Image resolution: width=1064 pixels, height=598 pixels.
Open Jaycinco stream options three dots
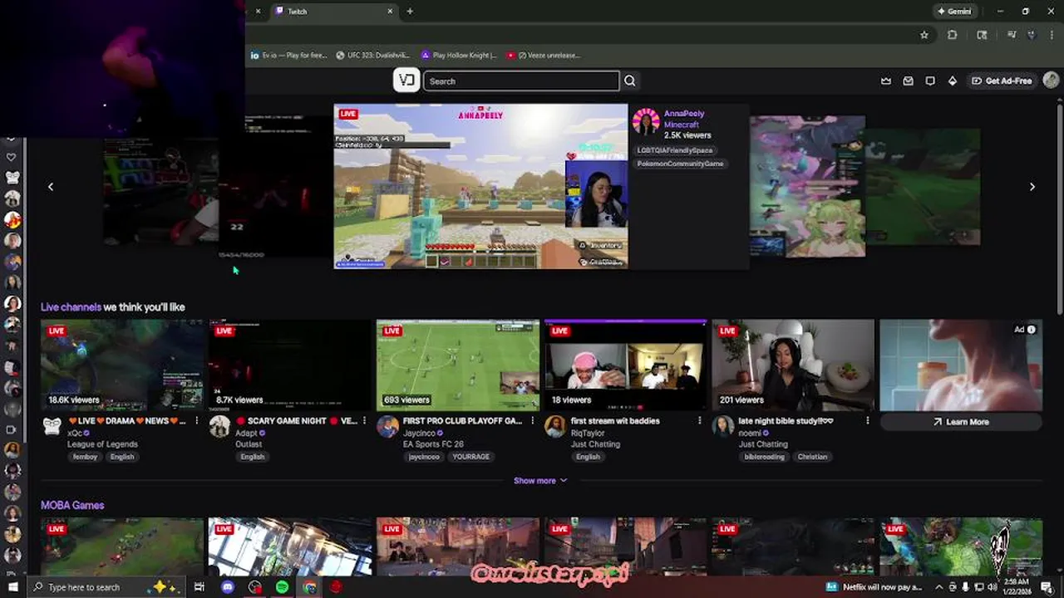(x=532, y=421)
